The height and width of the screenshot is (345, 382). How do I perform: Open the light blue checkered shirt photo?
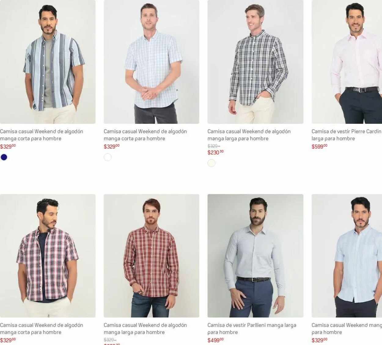pos(151,62)
